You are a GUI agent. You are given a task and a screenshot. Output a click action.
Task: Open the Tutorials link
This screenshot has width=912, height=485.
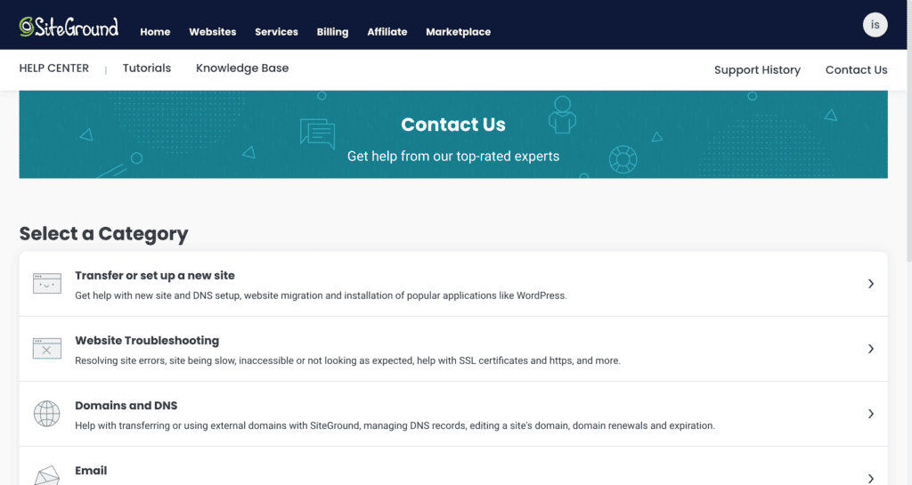[147, 68]
